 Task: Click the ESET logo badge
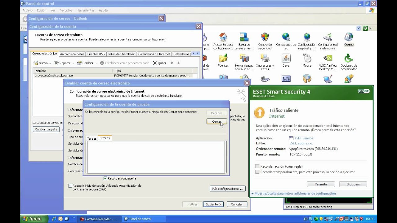[364, 91]
